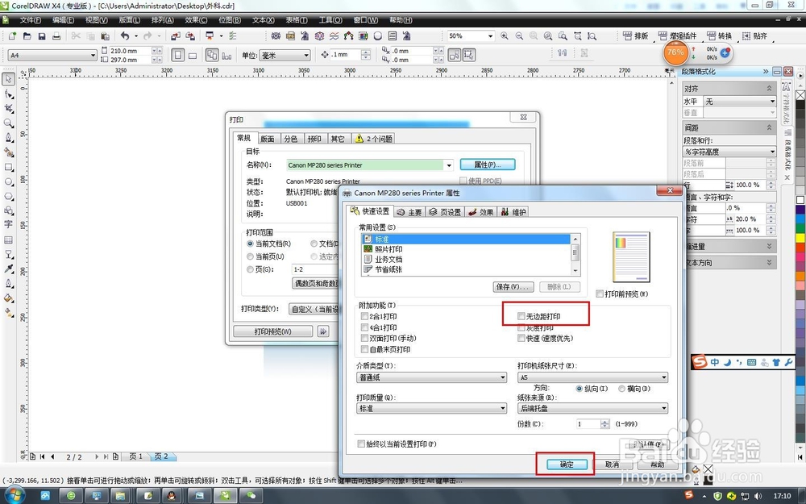The height and width of the screenshot is (504, 806).
Task: Click the Undo arrow icon
Action: click(x=125, y=36)
